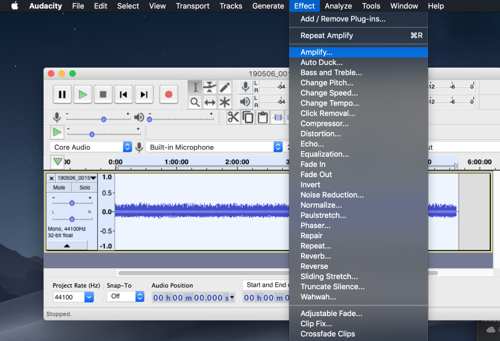Viewport: 500px width, 341px height.
Task: Select the Draw (pencil) tool
Action: (225, 87)
